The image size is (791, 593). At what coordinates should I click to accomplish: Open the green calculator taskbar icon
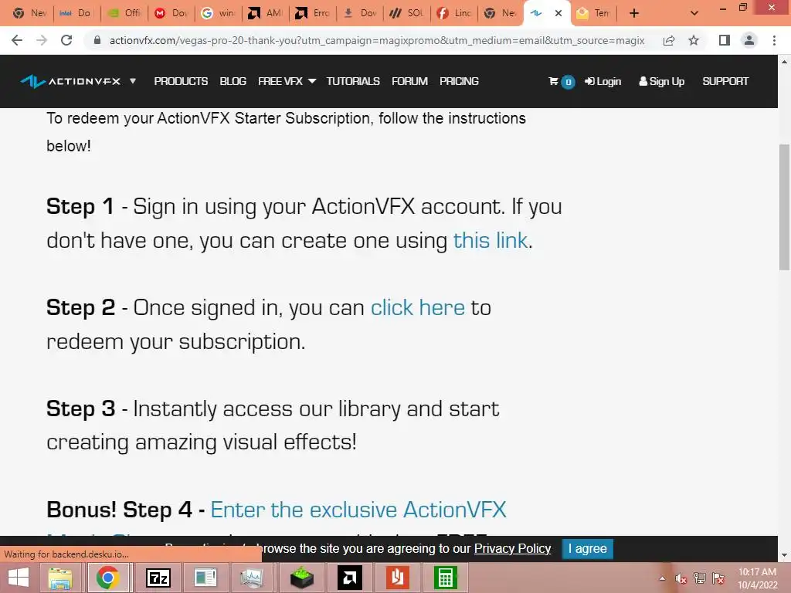pyautogui.click(x=446, y=578)
